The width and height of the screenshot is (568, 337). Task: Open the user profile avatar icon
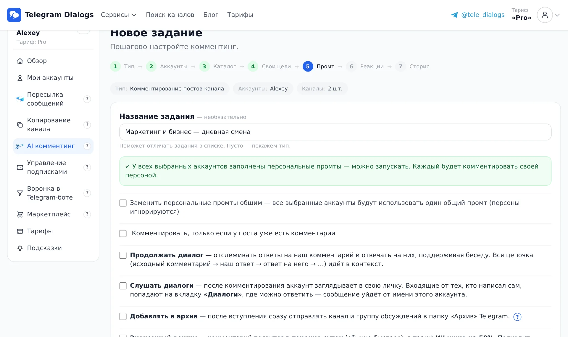click(545, 15)
